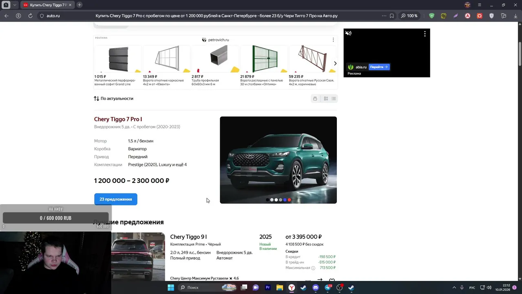Image resolution: width=522 pixels, height=294 pixels.
Task: Show hidden system tray icons chevron
Action: click(x=454, y=287)
